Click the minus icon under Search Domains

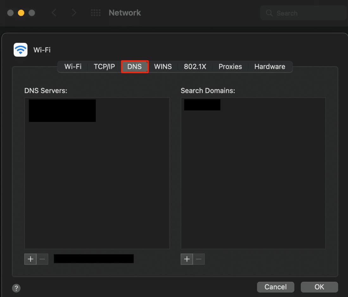(x=199, y=259)
